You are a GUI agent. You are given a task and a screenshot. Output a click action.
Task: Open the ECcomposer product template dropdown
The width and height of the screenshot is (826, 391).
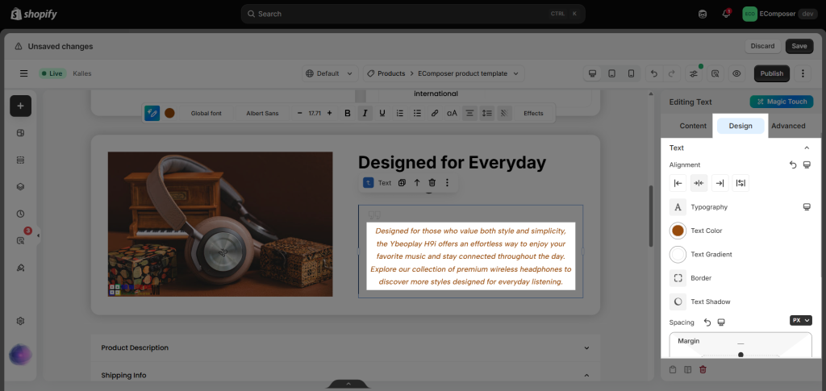(x=467, y=73)
